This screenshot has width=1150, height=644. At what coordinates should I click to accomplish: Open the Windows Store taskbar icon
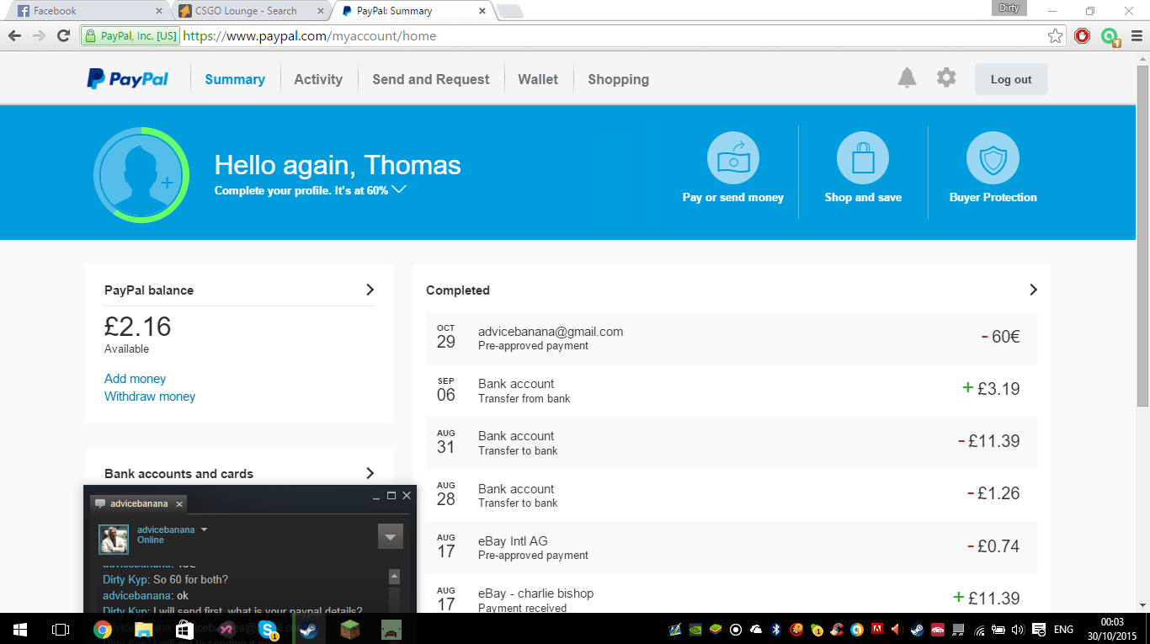pos(185,629)
